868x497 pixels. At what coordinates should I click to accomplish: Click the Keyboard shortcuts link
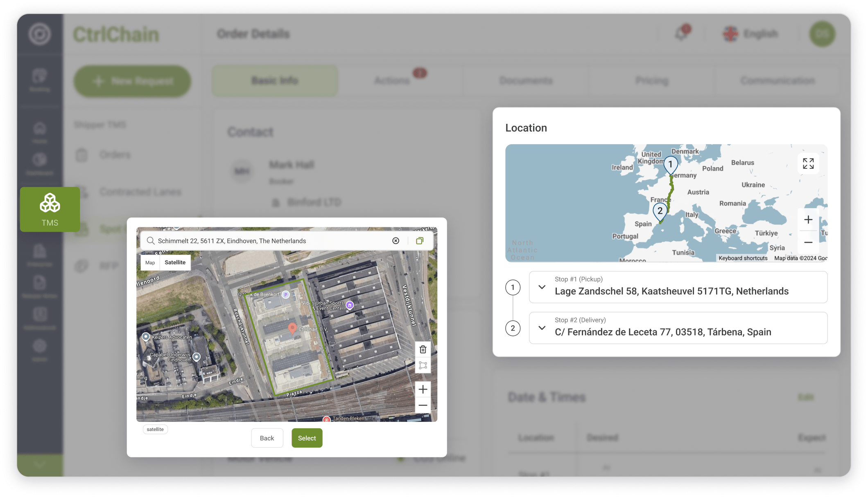(x=743, y=258)
